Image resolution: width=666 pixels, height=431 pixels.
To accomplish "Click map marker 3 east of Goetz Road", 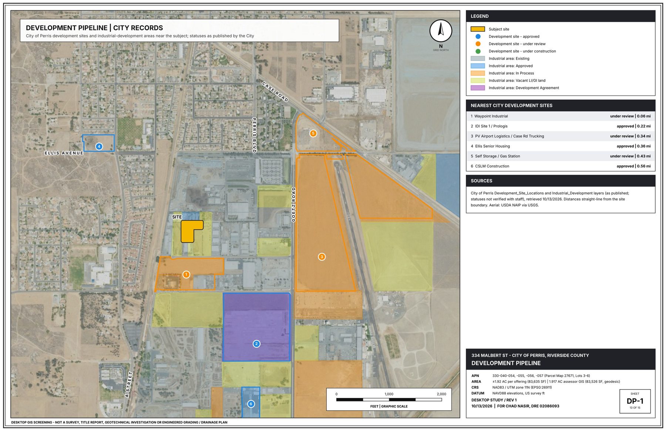I will pos(322,257).
